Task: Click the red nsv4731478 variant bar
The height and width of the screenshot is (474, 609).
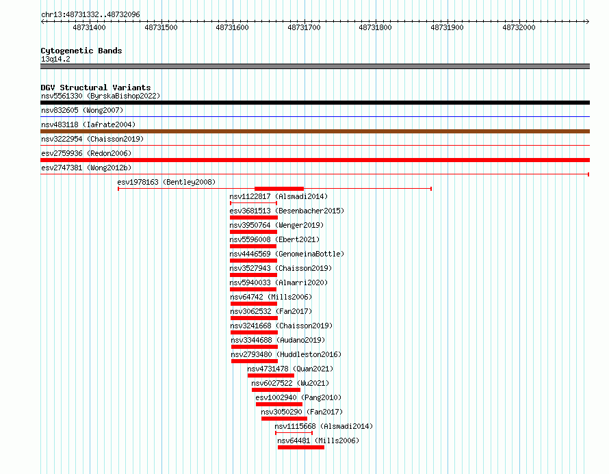Action: pyautogui.click(x=271, y=376)
